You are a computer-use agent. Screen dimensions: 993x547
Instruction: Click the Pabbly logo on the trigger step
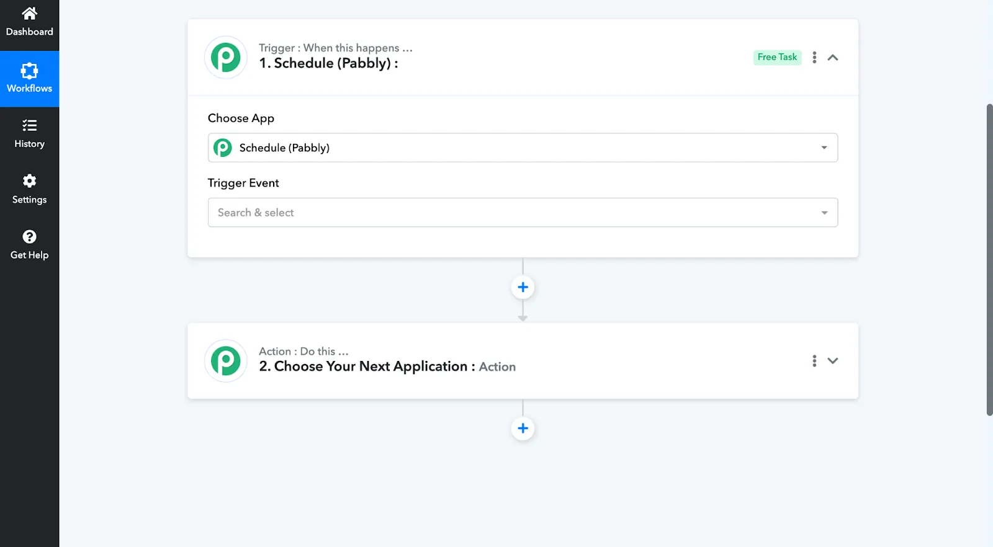[226, 58]
